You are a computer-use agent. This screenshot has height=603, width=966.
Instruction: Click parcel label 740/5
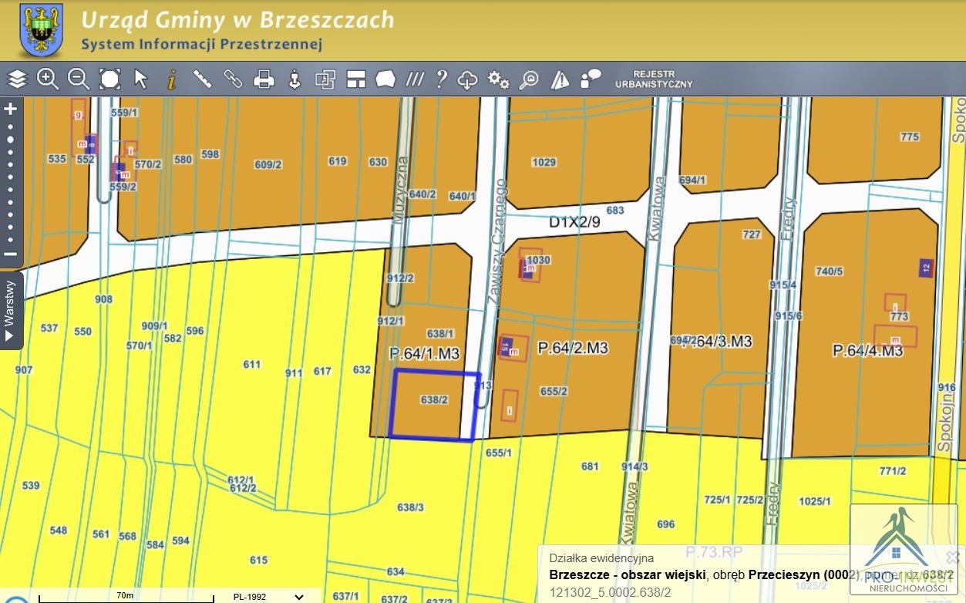click(830, 271)
